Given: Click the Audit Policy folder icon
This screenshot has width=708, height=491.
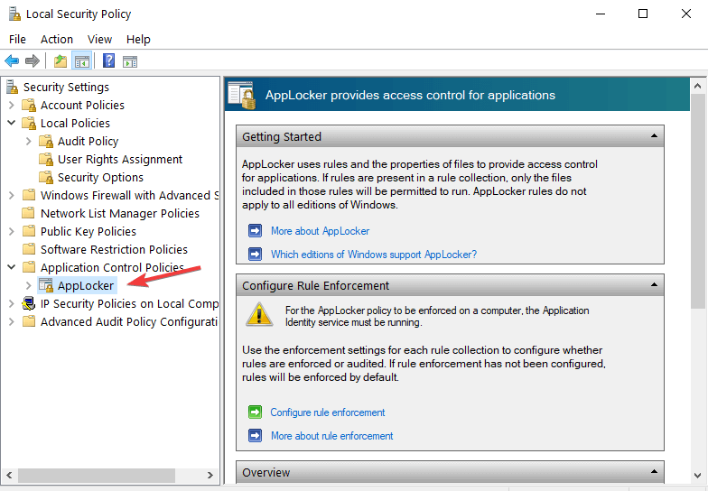Looking at the screenshot, I should 46,141.
